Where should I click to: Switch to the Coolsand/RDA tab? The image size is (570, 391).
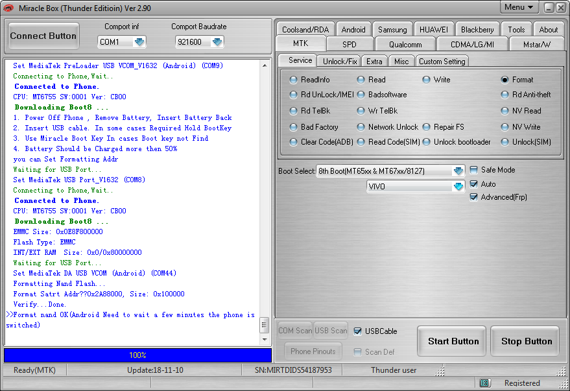coord(305,29)
